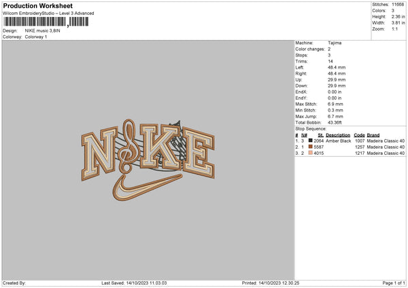Click the 'Brand' column header

[373, 135]
